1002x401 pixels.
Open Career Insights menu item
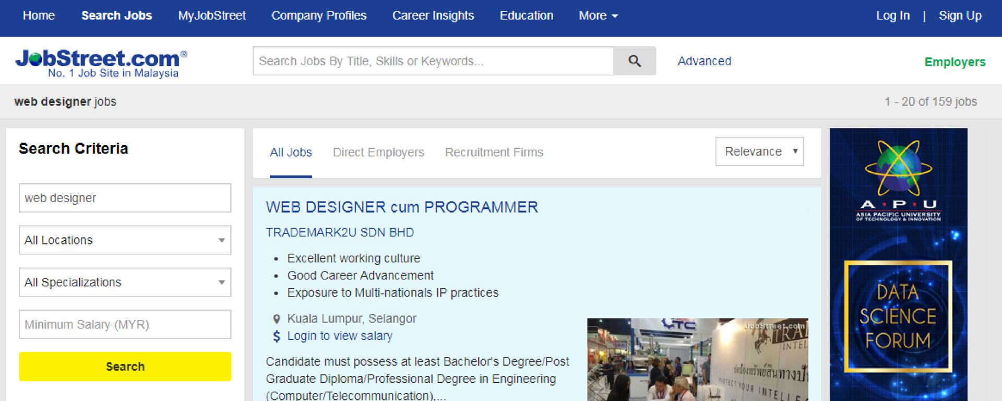coord(433,16)
